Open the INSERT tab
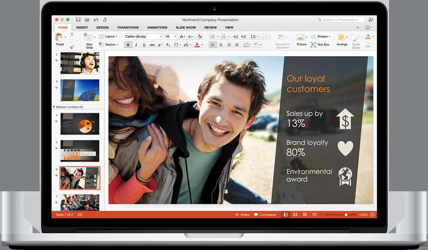Viewport: 428px width, 250px height. tap(82, 27)
